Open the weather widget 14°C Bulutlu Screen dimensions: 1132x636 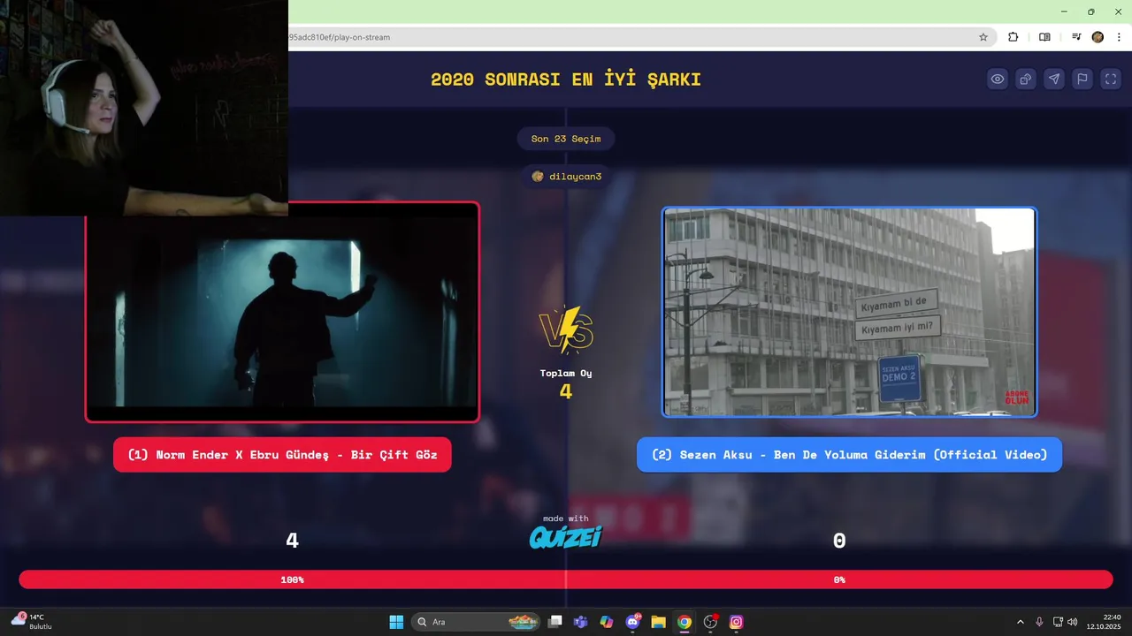32,622
